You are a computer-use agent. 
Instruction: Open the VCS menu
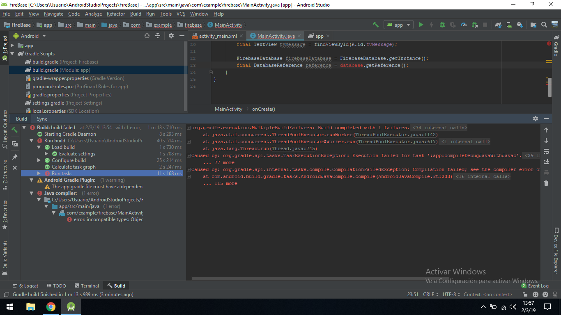click(x=181, y=14)
